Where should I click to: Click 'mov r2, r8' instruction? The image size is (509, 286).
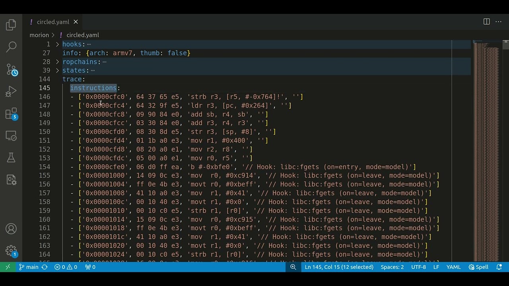pos(212,149)
